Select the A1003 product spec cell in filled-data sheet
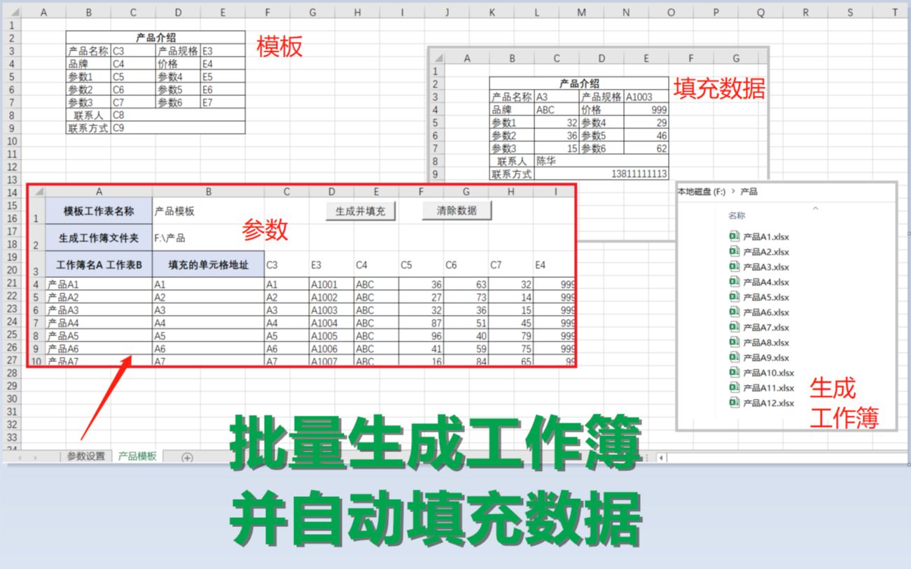The image size is (911, 569). tap(646, 97)
